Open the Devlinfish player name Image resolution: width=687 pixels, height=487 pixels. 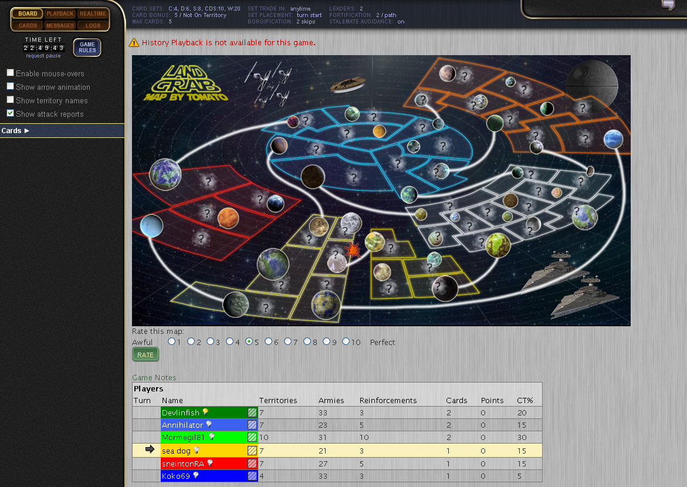click(x=181, y=412)
